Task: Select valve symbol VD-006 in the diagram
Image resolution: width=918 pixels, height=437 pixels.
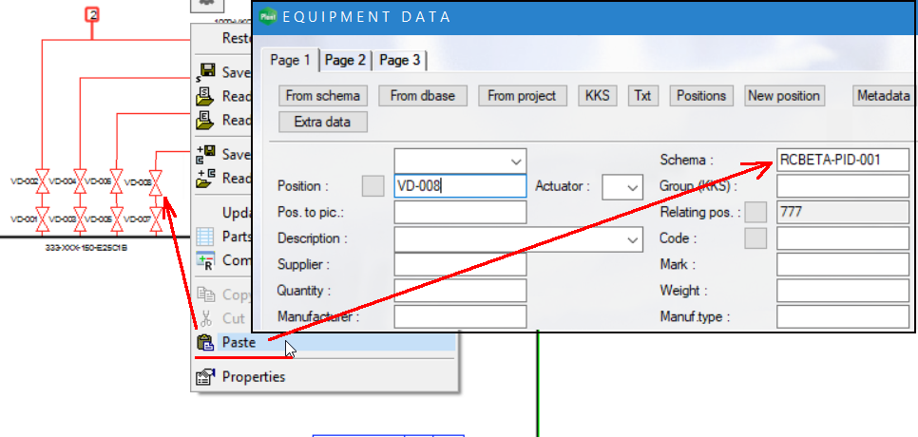Action: (x=117, y=182)
